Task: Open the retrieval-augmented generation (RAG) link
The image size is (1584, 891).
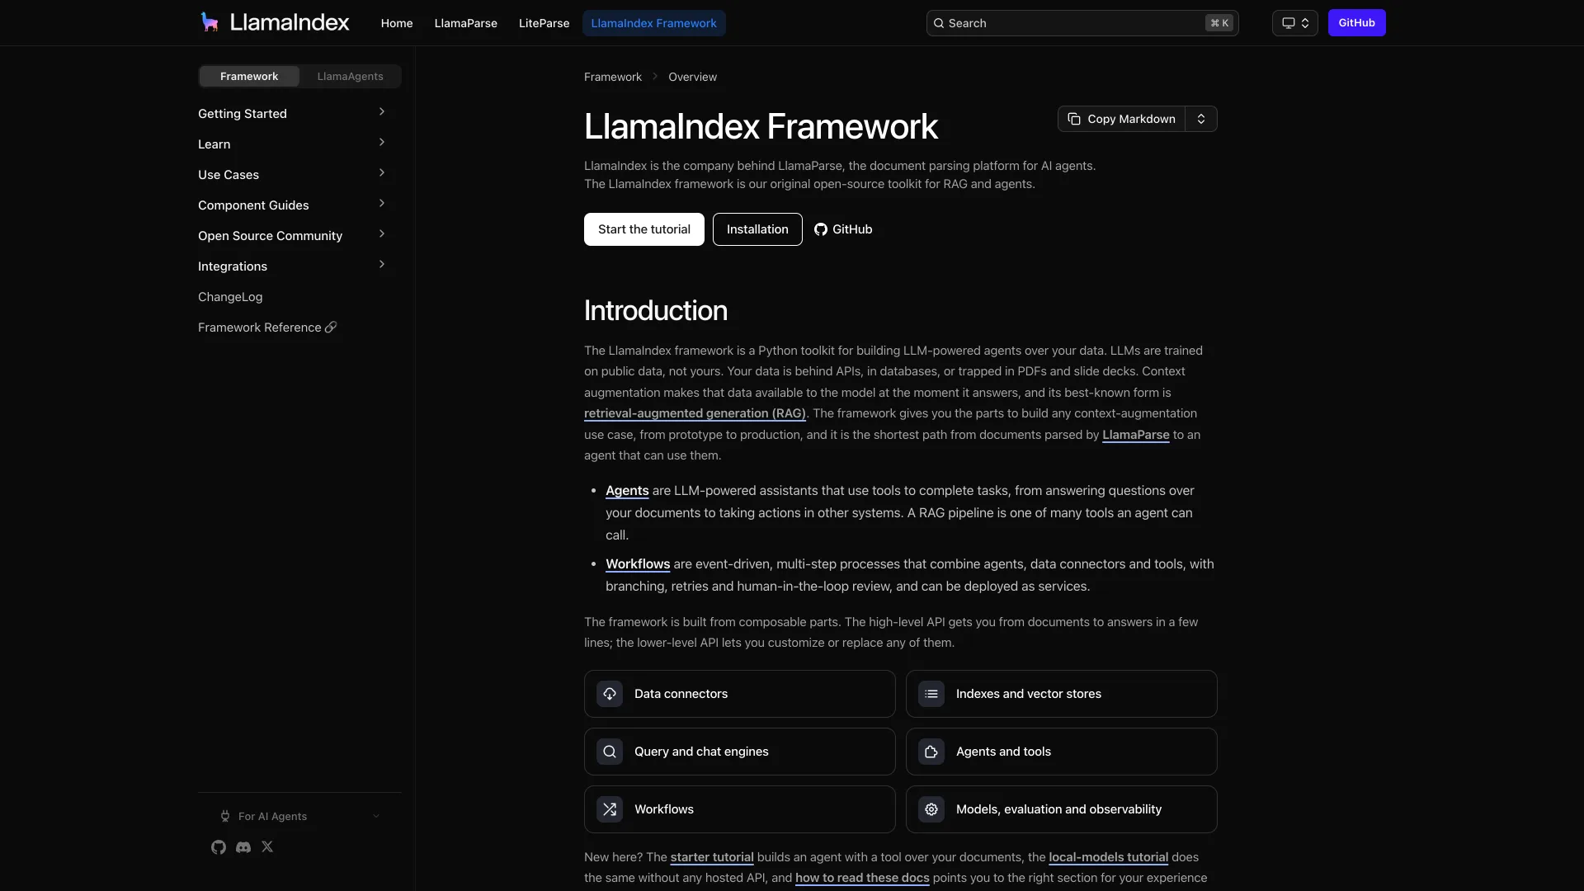Action: [695, 413]
